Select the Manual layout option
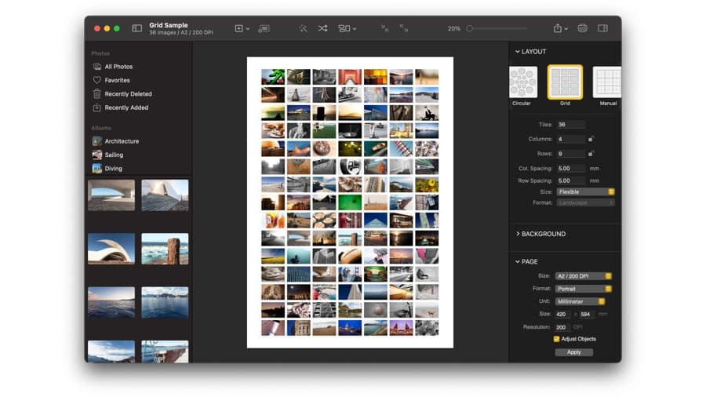 click(x=607, y=82)
